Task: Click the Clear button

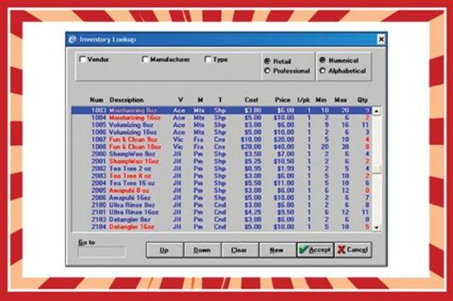Action: click(239, 250)
